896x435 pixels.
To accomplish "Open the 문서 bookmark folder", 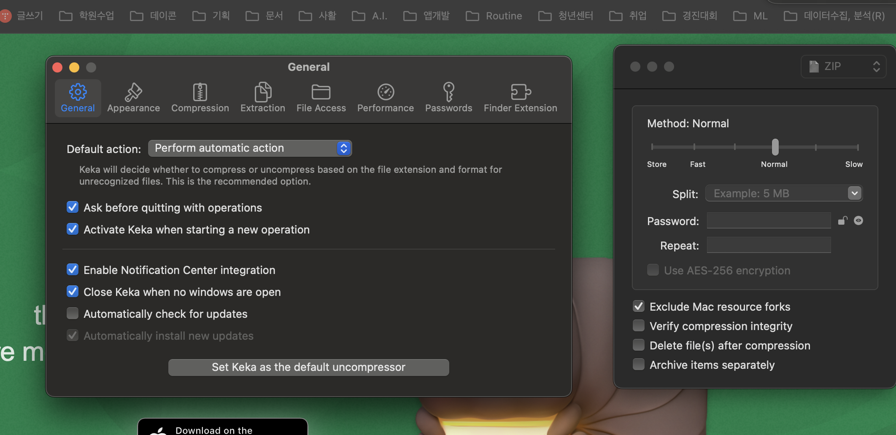I will pyautogui.click(x=264, y=16).
